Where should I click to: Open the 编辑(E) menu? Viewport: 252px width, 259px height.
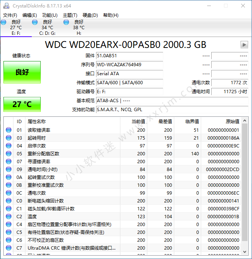click(x=30, y=15)
